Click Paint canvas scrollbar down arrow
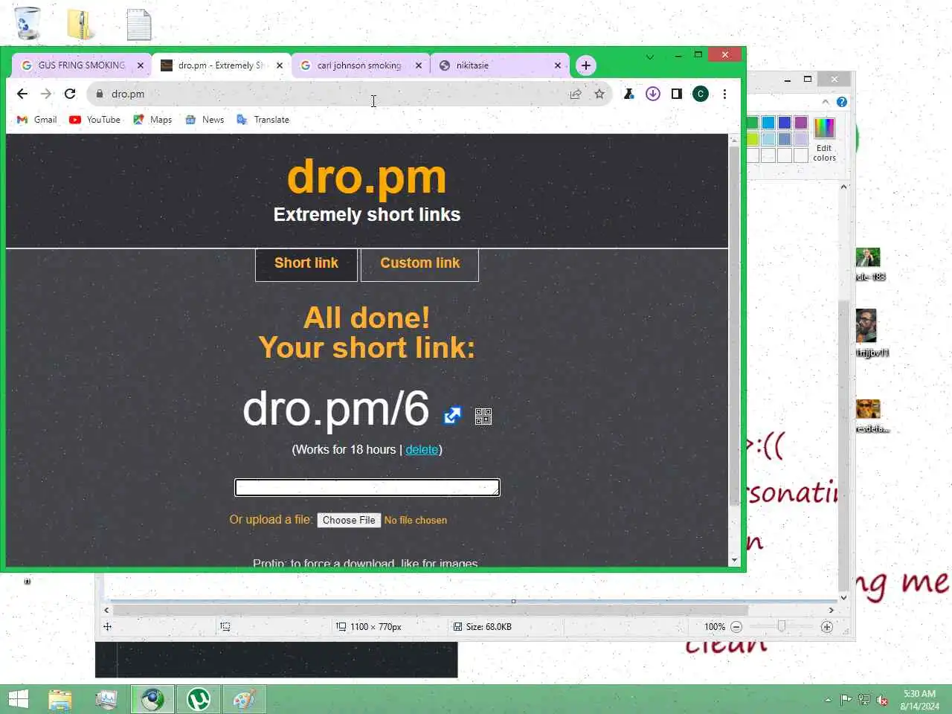 coord(843,597)
